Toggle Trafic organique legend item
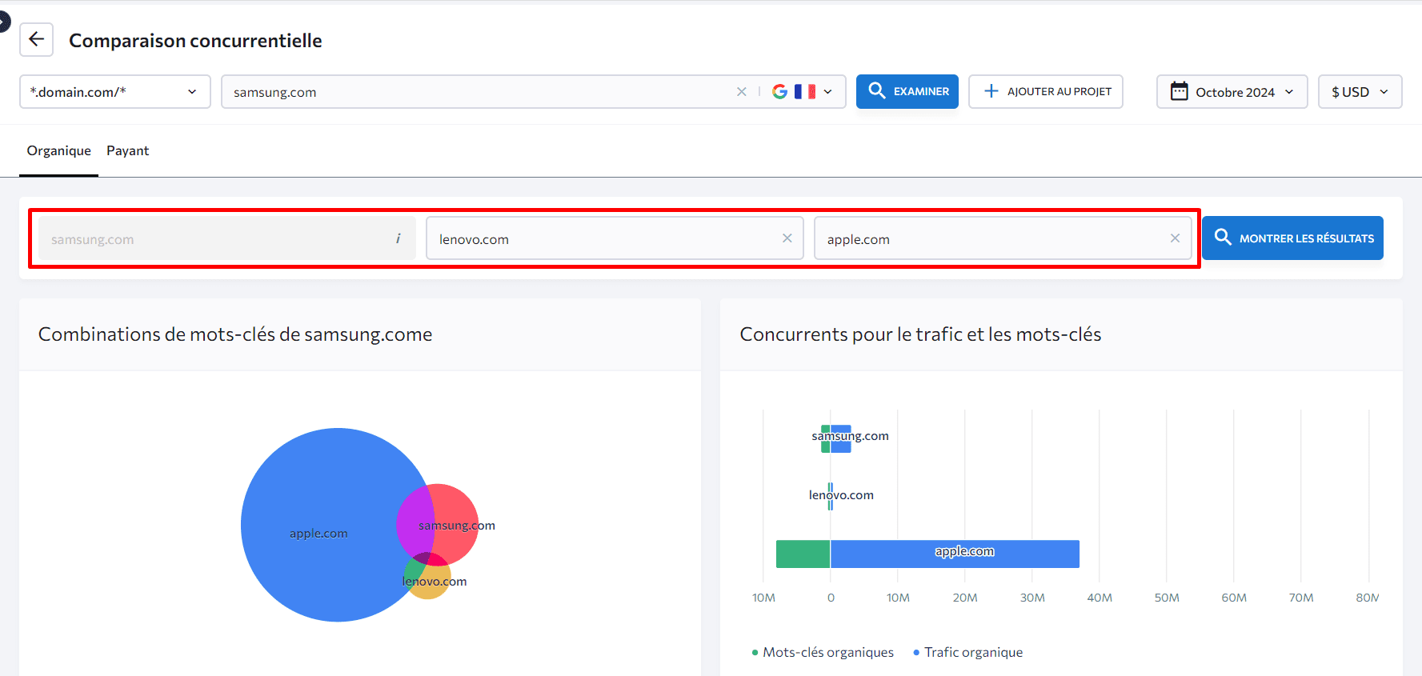Screen dimensions: 1422x676 [968, 652]
